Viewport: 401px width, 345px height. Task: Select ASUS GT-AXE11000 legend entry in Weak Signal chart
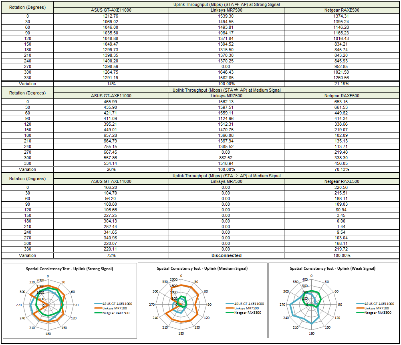click(375, 304)
